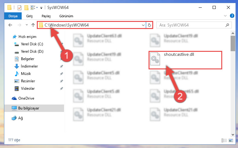The width and height of the screenshot is (238, 148).
Task: Go up one folder level
Action: pyautogui.click(x=33, y=25)
